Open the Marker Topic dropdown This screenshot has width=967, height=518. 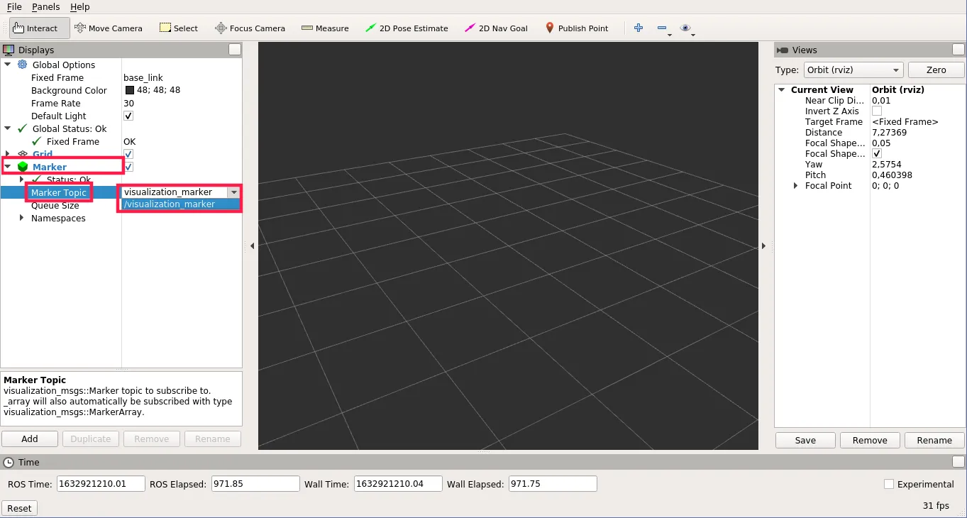[234, 192]
